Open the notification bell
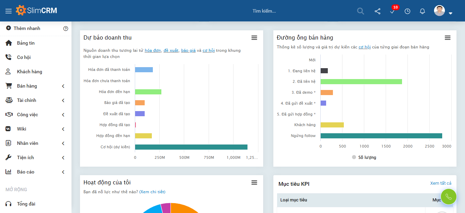This screenshot has height=213, width=465. click(x=422, y=11)
